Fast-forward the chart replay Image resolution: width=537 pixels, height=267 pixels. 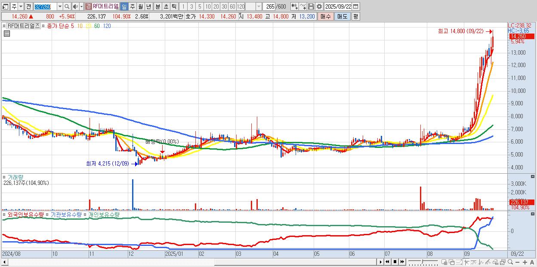pyautogui.click(x=402, y=262)
